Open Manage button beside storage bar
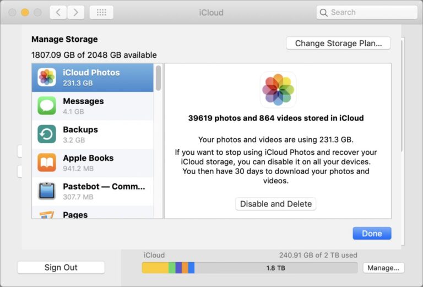 tap(383, 268)
